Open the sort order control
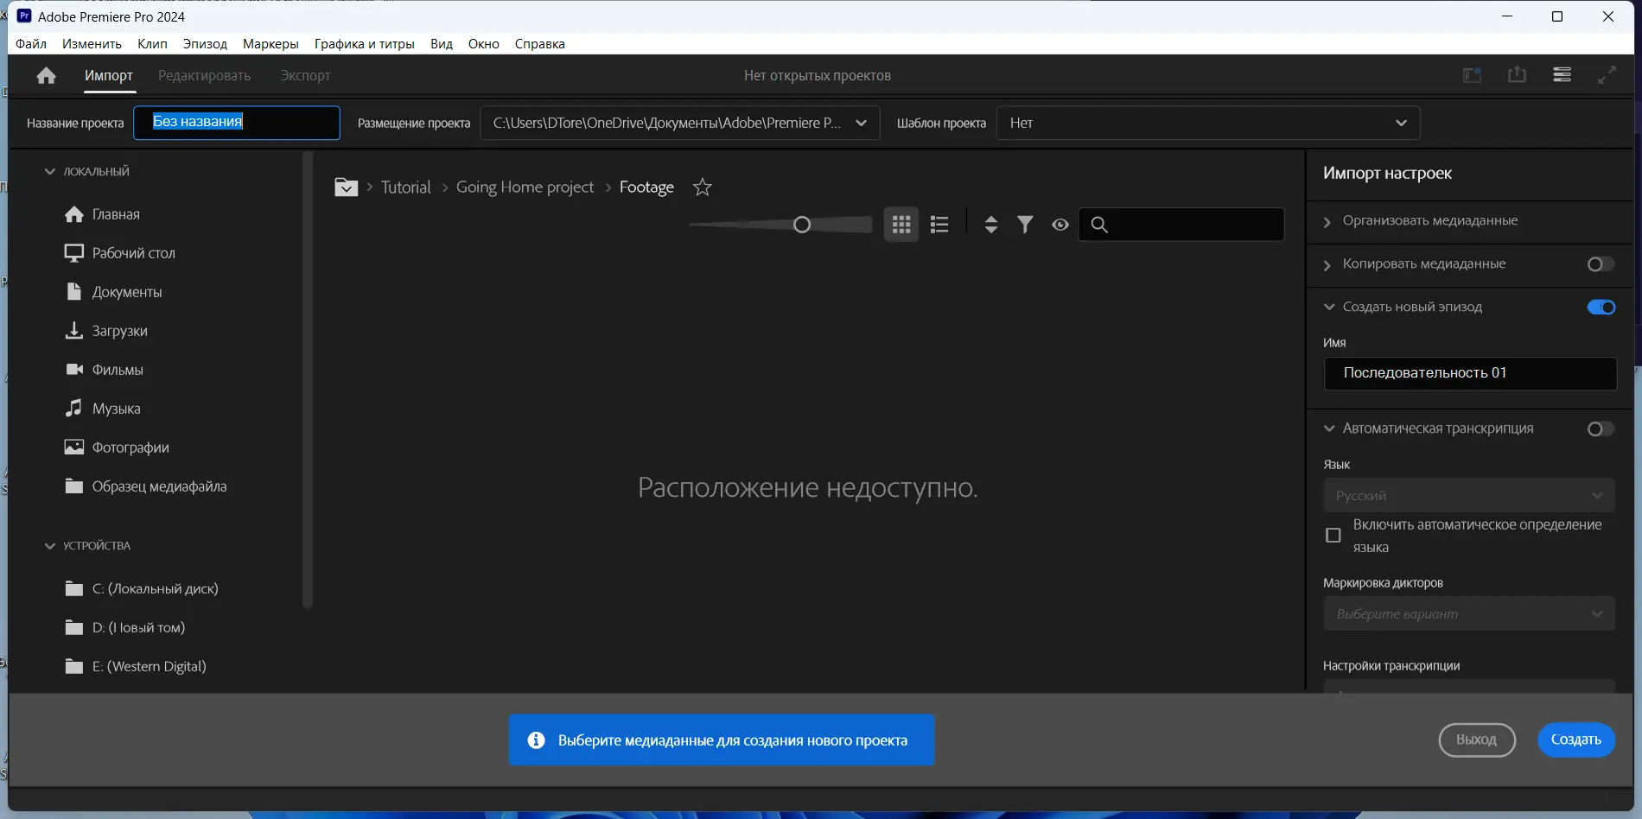Image resolution: width=1642 pixels, height=819 pixels. click(990, 225)
